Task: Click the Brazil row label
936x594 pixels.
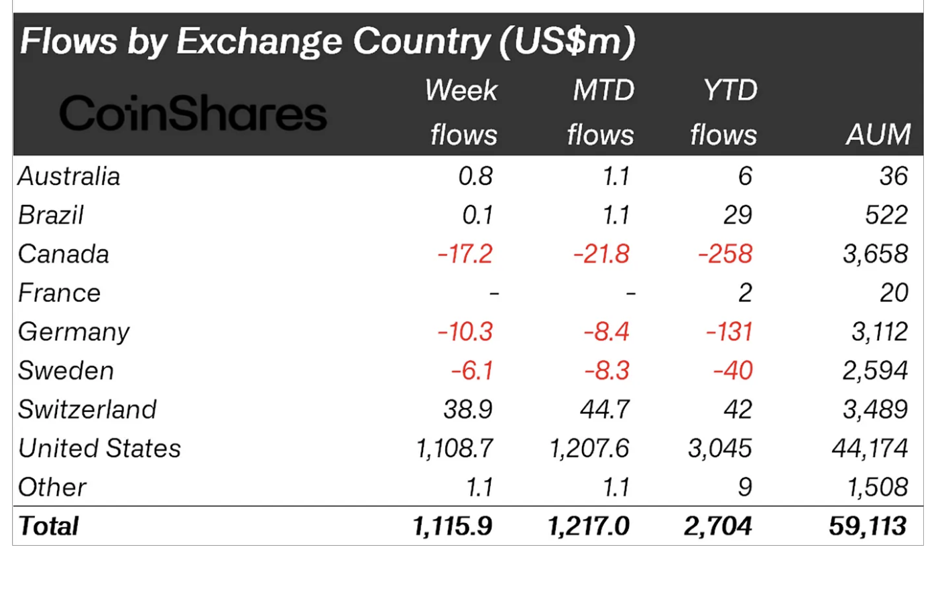Action: point(51,215)
